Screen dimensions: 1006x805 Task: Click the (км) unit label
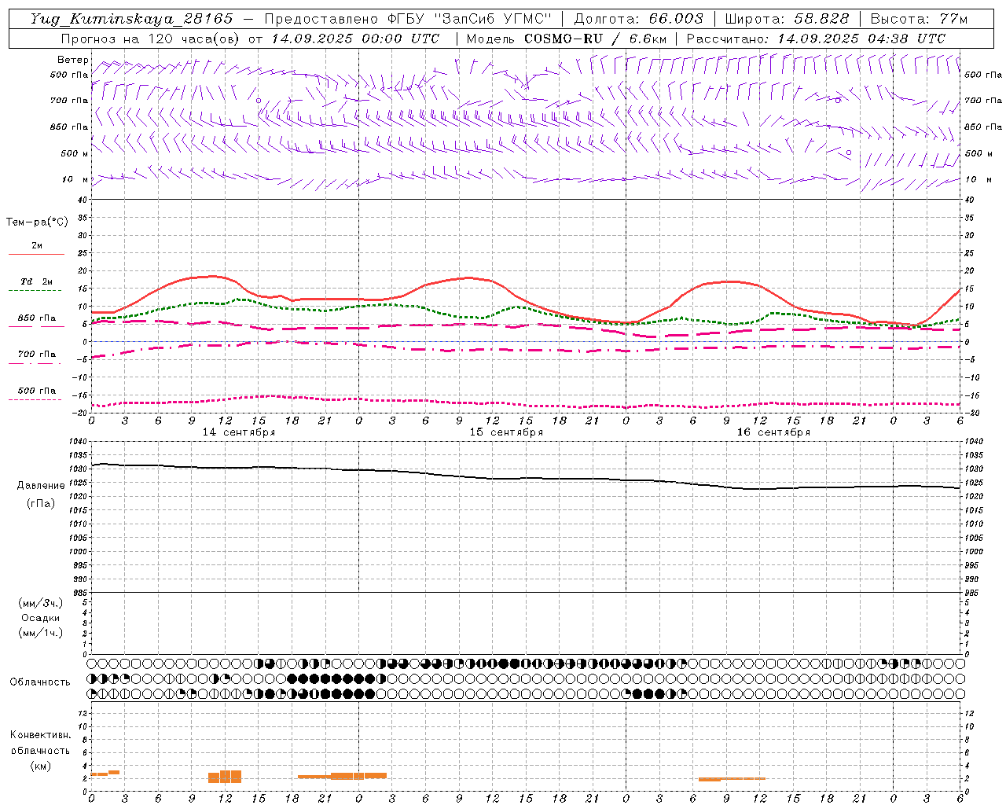40,766
